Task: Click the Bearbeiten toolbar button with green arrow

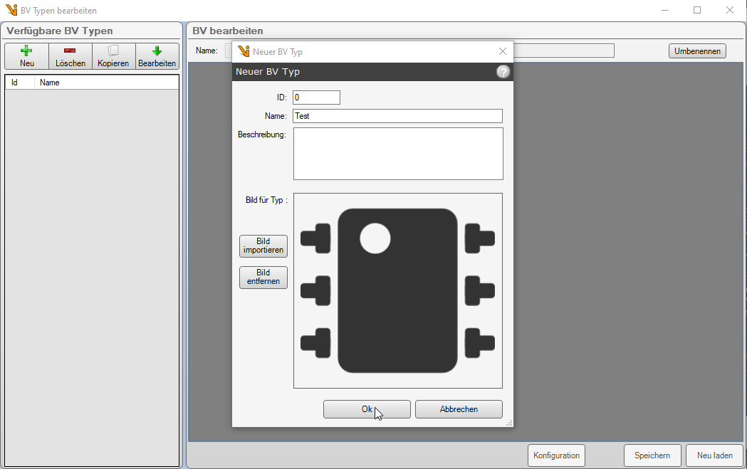Action: click(x=157, y=56)
